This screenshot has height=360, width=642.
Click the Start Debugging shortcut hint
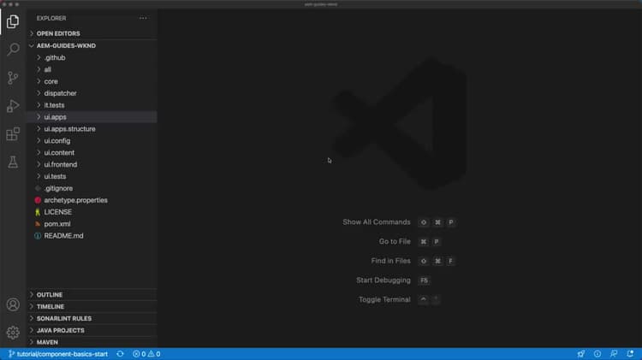tap(393, 280)
